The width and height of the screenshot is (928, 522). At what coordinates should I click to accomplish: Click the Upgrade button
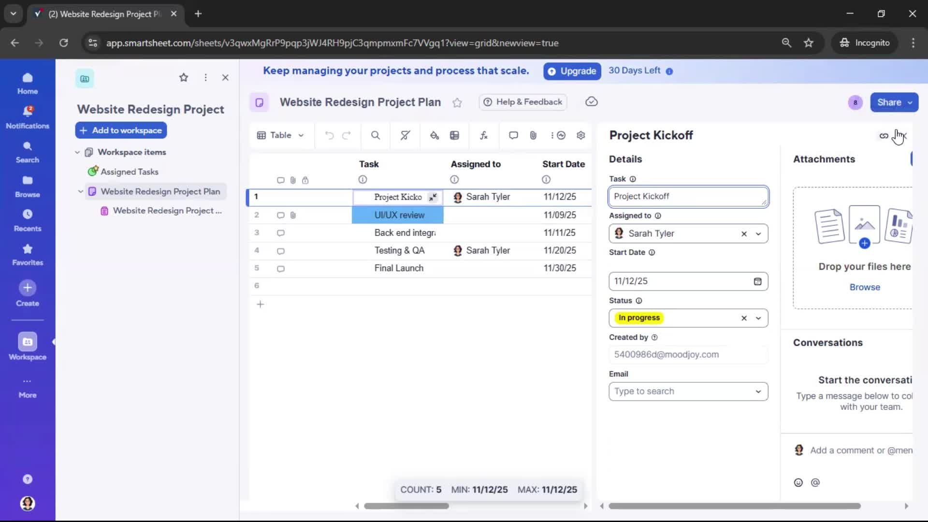click(572, 71)
